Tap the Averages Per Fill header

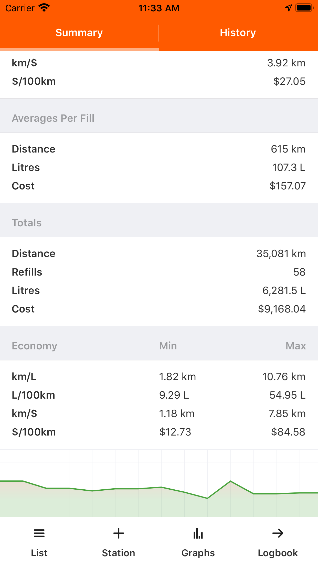click(x=53, y=118)
